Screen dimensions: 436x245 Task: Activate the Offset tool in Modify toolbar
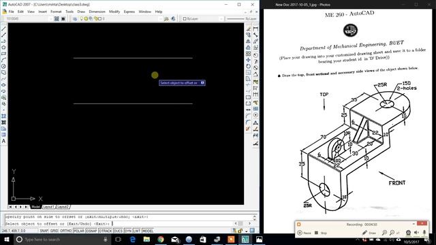coord(248,48)
